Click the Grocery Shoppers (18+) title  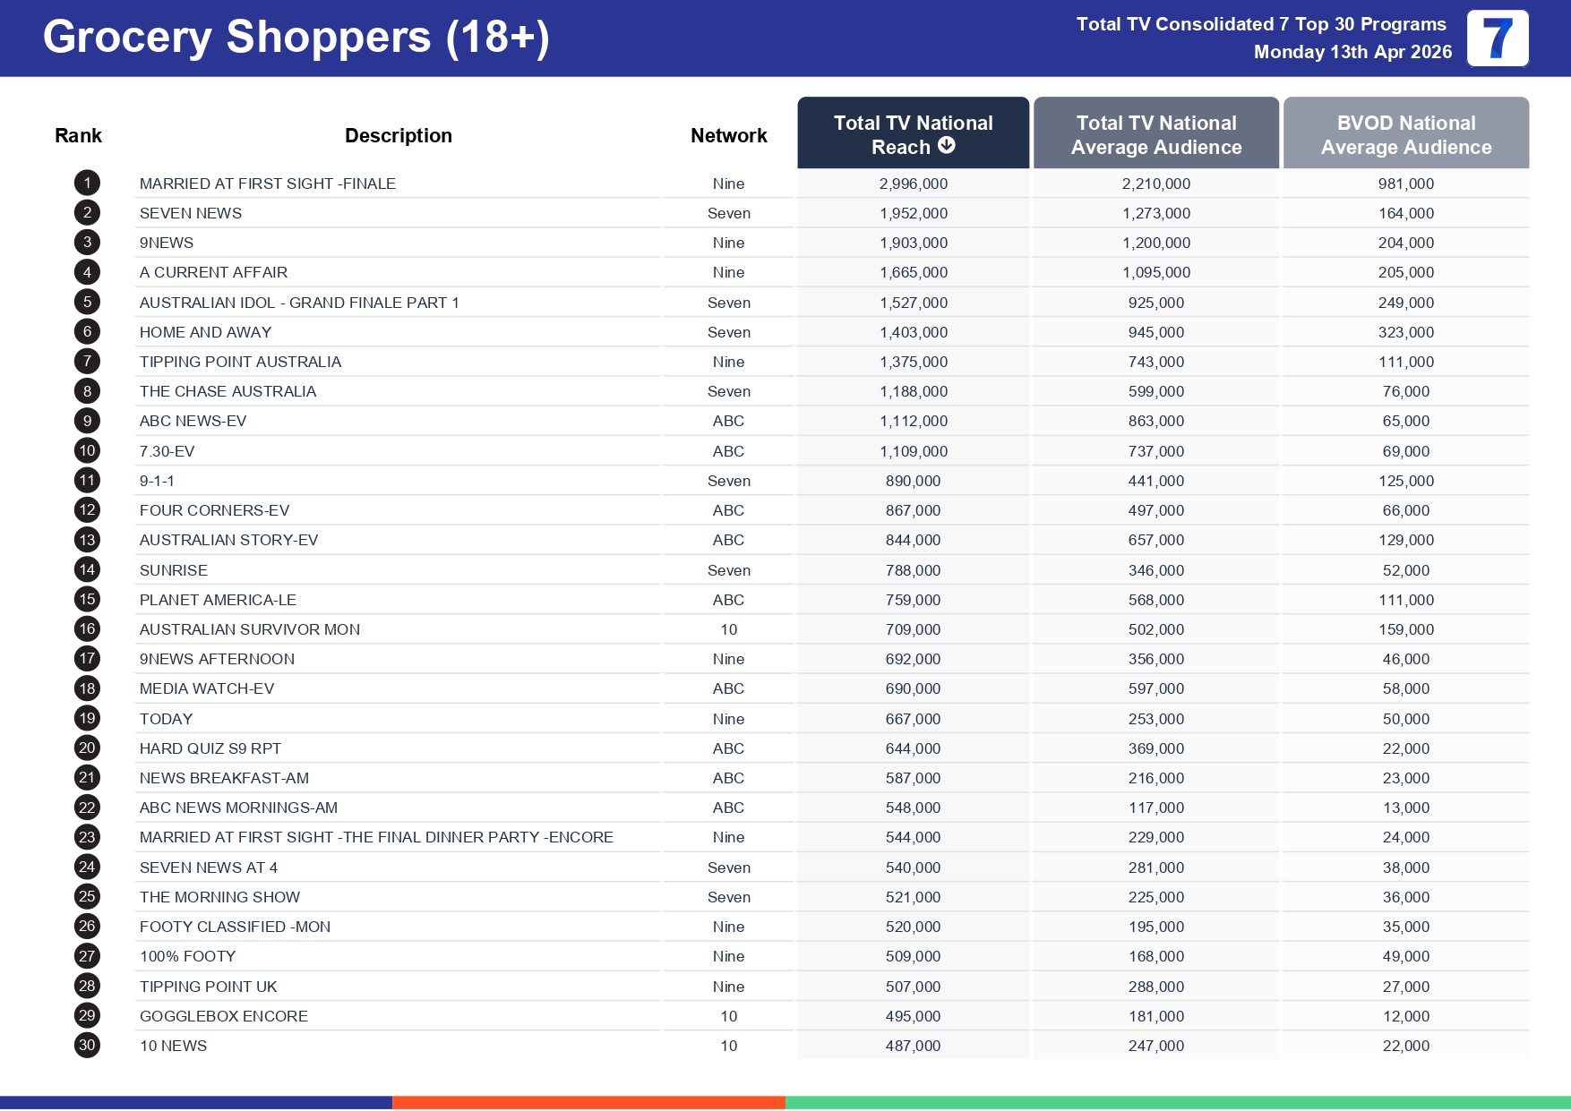click(296, 38)
